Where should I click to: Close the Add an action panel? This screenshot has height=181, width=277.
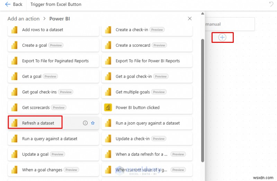tap(190, 19)
